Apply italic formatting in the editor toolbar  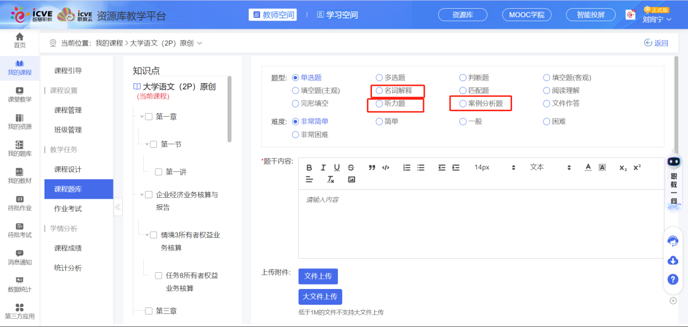pos(323,167)
